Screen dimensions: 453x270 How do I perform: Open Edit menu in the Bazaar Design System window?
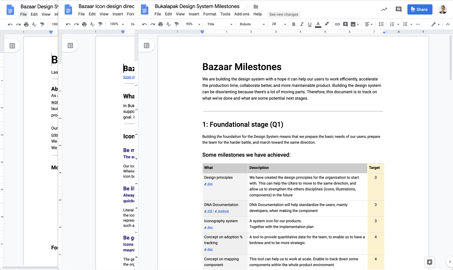(x=34, y=14)
